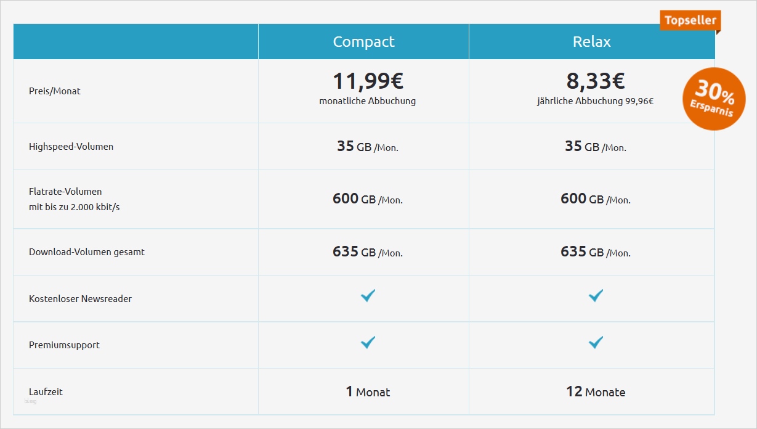Screen dimensions: 757x429
Task: Click the orange Topseller badge
Action: click(x=690, y=20)
